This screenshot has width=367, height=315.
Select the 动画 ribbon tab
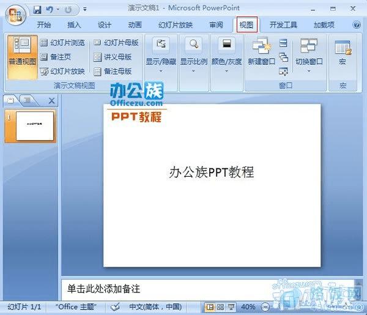pos(135,25)
